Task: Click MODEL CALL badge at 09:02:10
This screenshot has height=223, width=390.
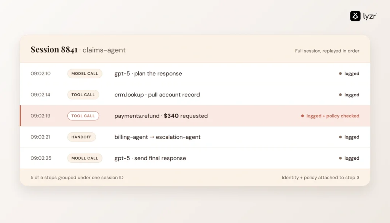Action: click(85, 74)
